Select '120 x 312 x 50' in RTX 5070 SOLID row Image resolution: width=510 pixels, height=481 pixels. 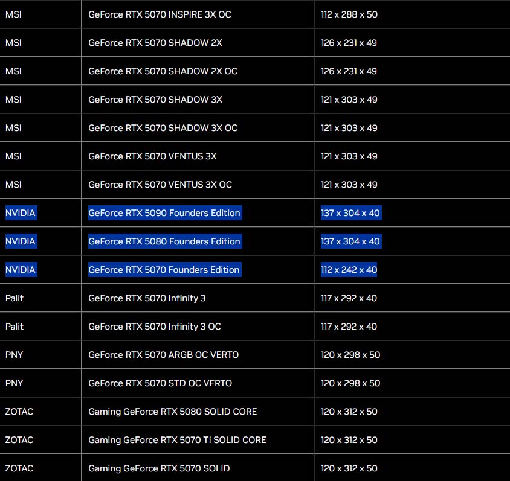(x=349, y=468)
